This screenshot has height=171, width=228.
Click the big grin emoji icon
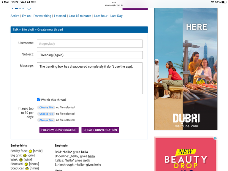tap(25, 155)
